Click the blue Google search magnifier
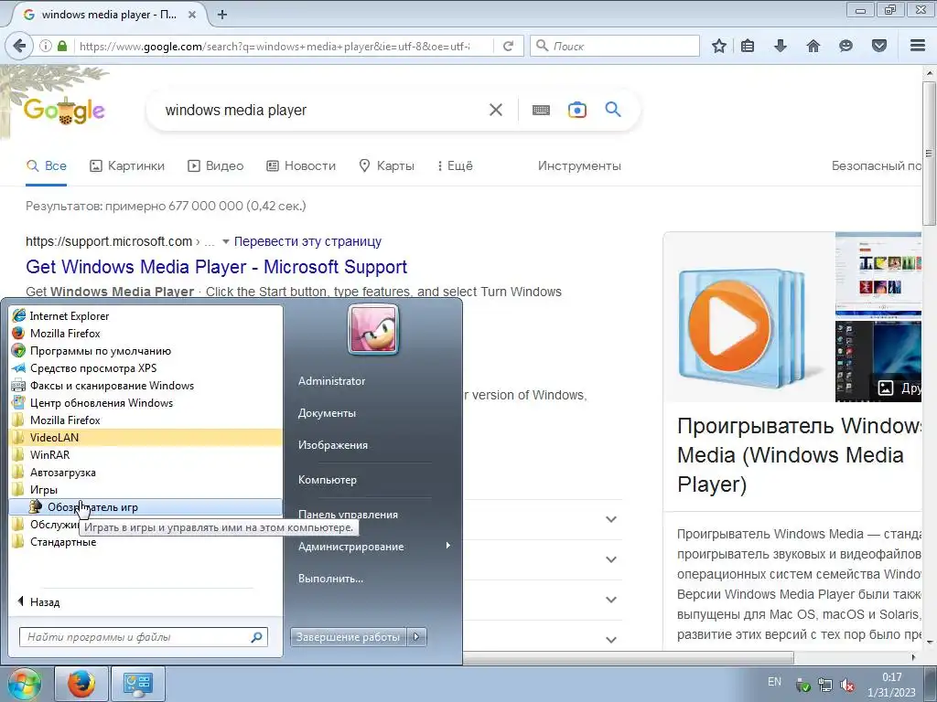 (x=612, y=110)
